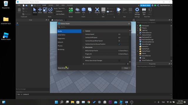Expand the Workspace node in Explorer
The height and width of the screenshot is (105, 188).
click(138, 26)
